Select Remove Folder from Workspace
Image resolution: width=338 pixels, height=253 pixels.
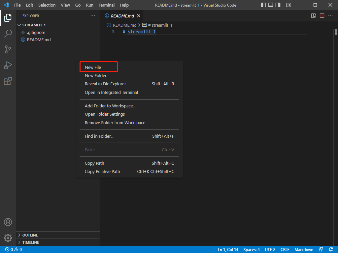(129, 123)
